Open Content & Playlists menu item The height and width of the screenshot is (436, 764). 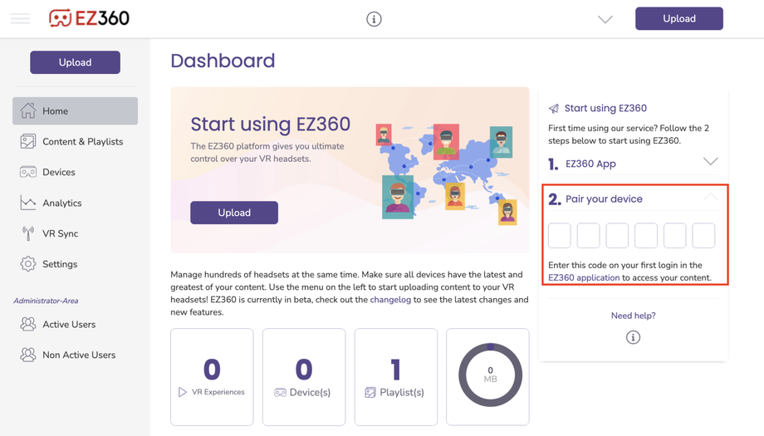82,142
